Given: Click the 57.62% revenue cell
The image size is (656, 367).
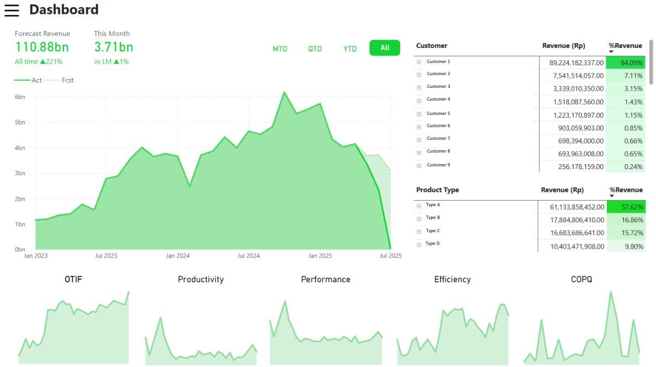Looking at the screenshot, I should click(x=626, y=207).
